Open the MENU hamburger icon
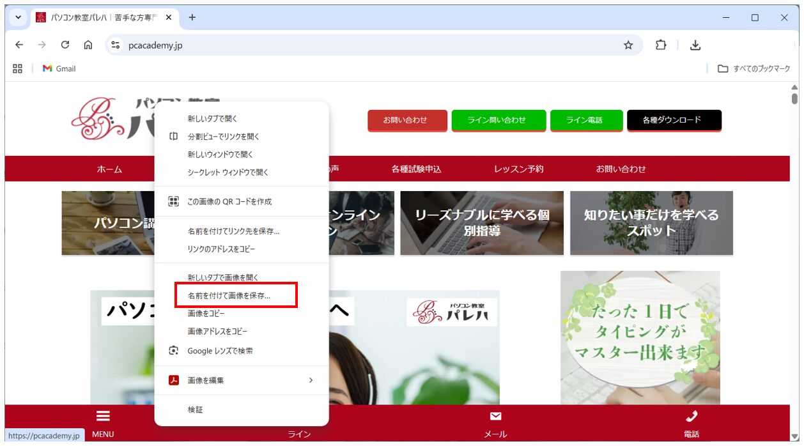The width and height of the screenshot is (804, 446). (102, 415)
